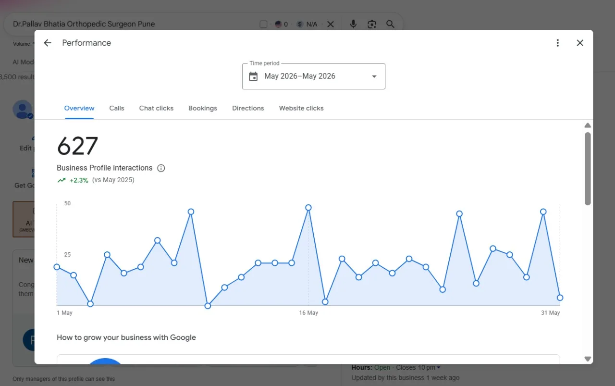Close the Performance dialog
Screen dimensions: 615x386
click(580, 43)
